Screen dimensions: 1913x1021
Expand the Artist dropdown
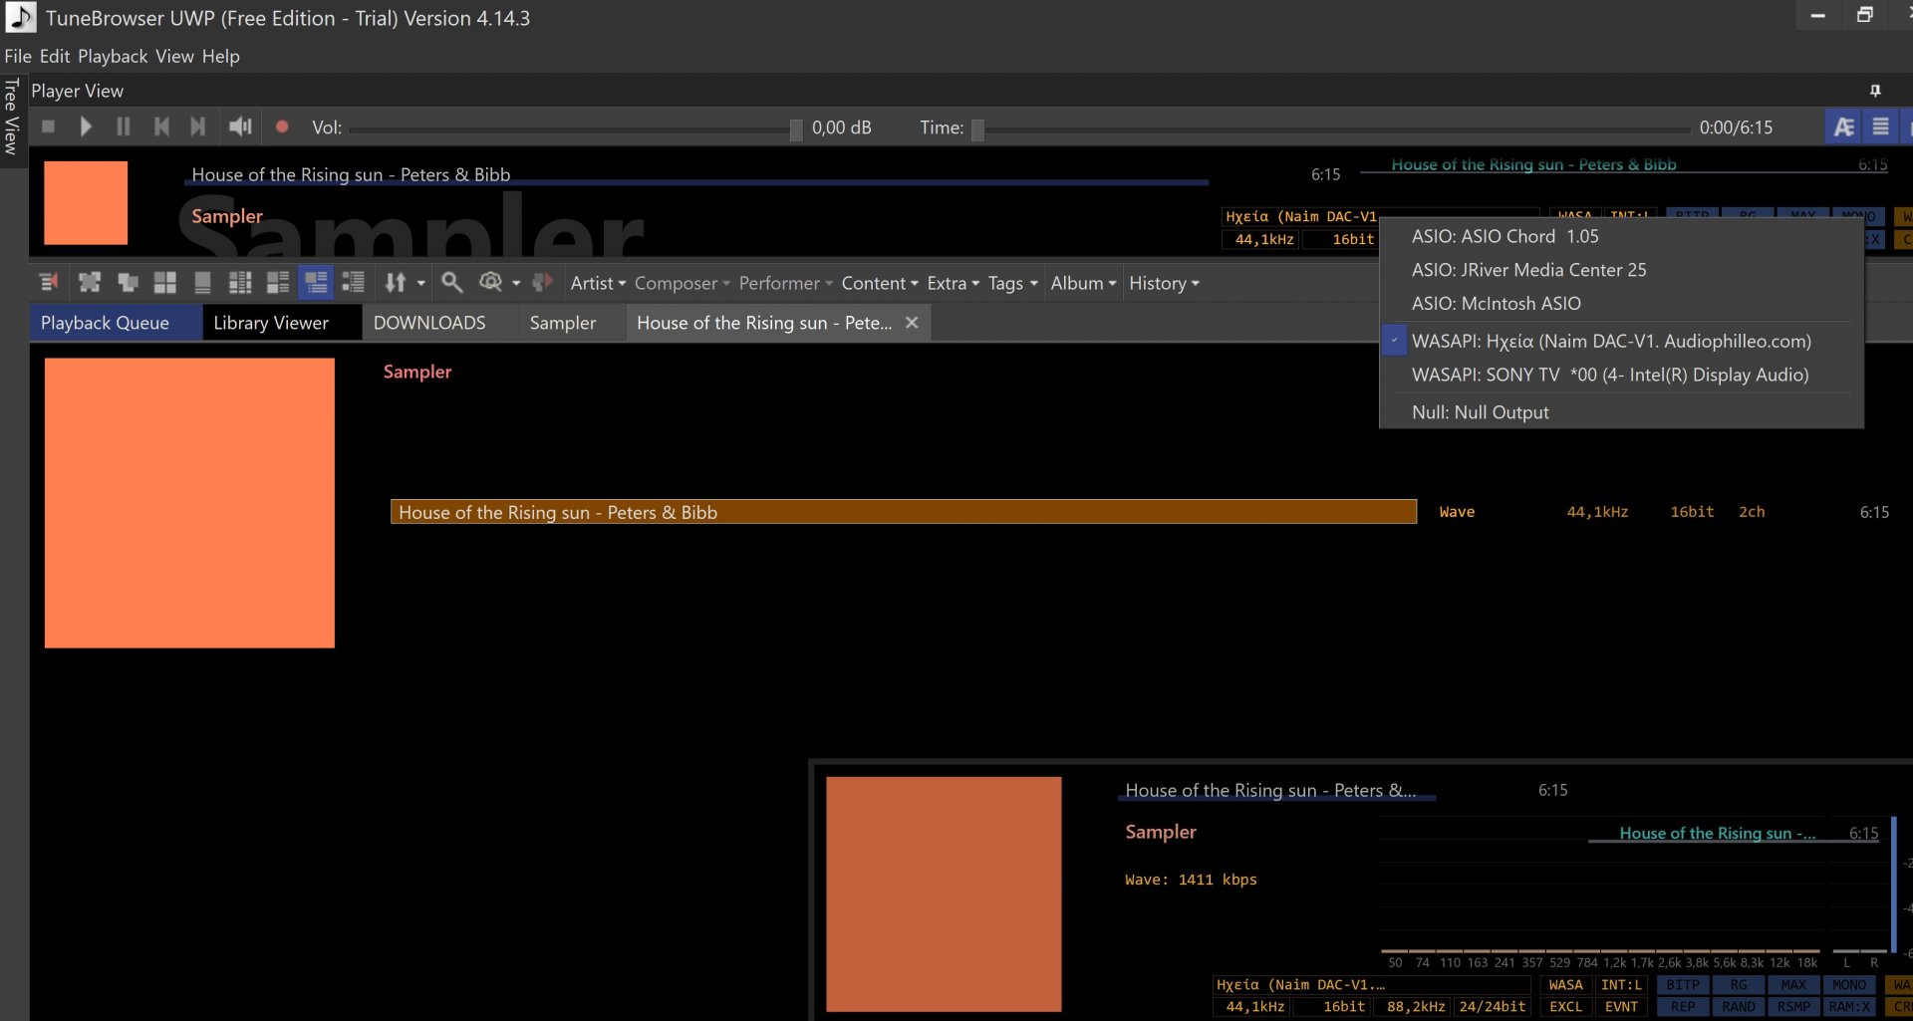pos(598,283)
